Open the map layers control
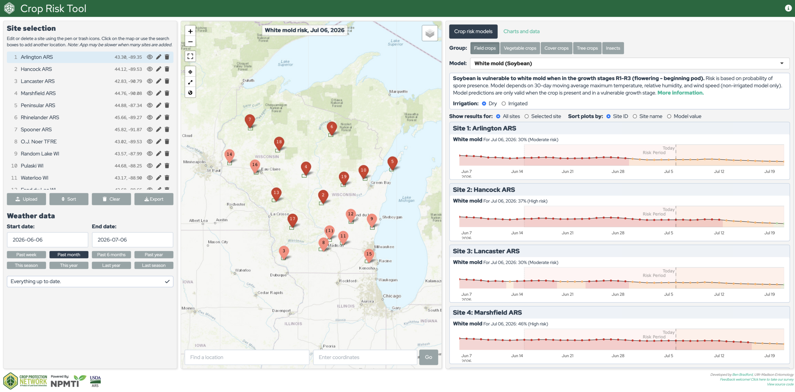This screenshot has height=392, width=795. (x=430, y=33)
